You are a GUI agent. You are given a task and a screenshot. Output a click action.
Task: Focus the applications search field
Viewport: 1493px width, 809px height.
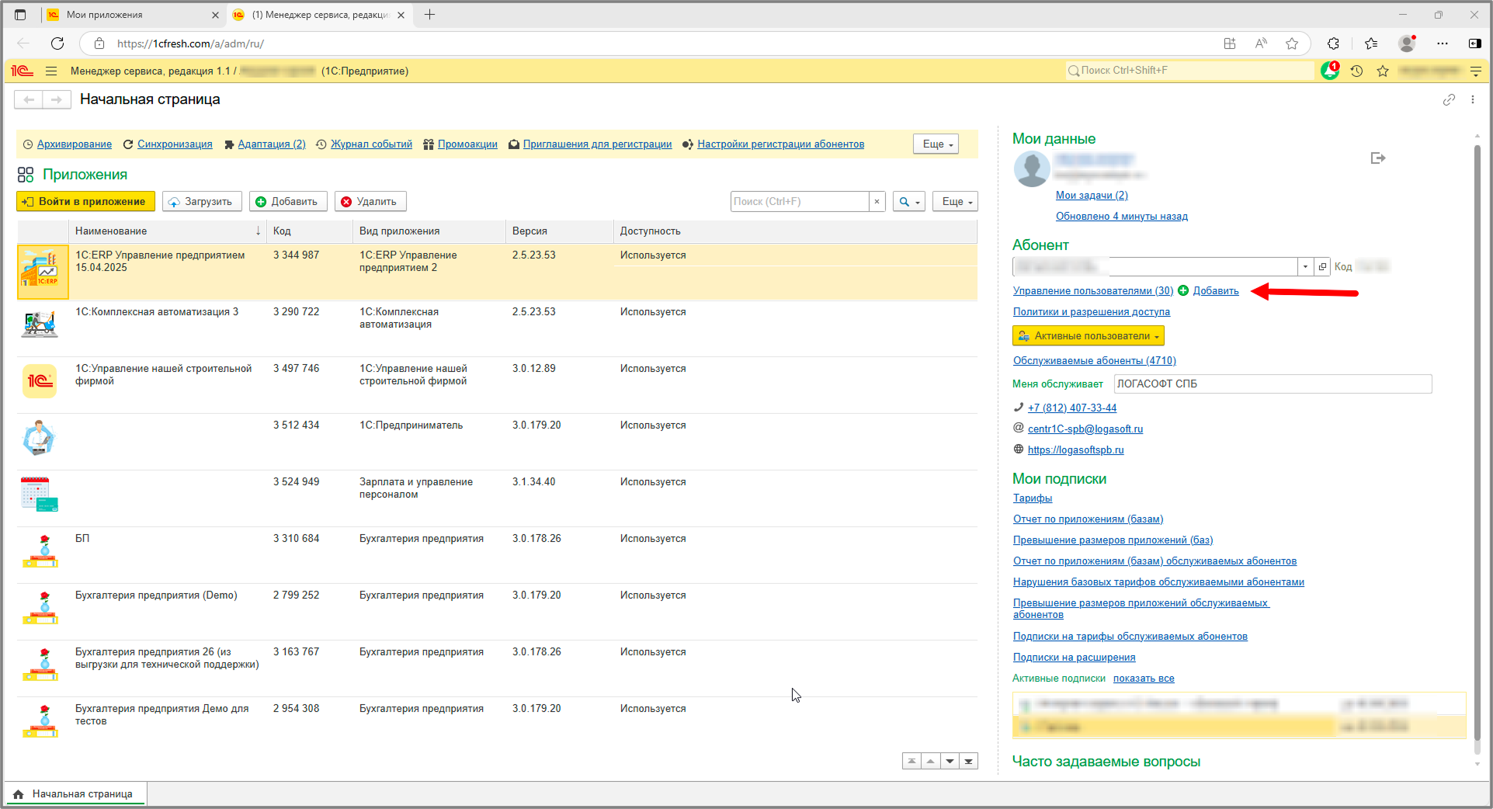point(800,202)
